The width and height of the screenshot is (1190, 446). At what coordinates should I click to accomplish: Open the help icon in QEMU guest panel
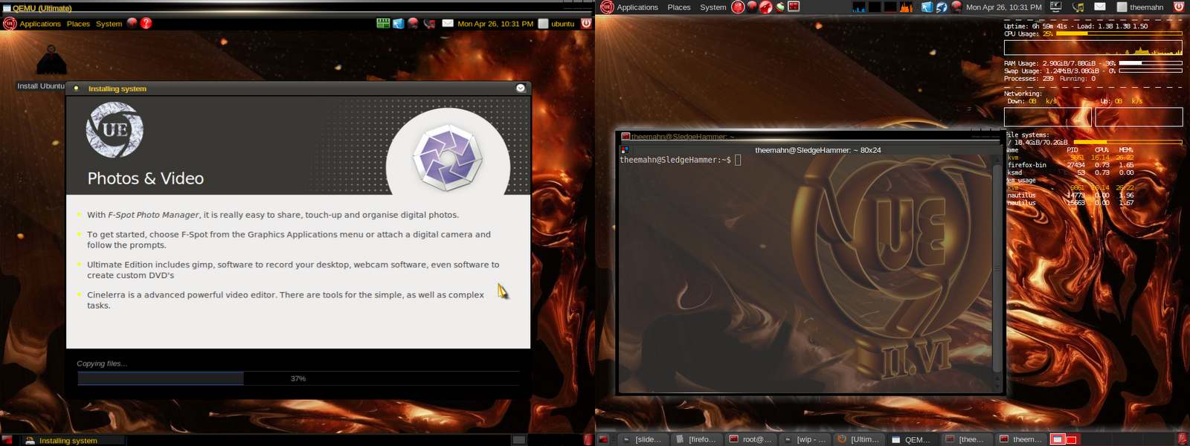147,23
